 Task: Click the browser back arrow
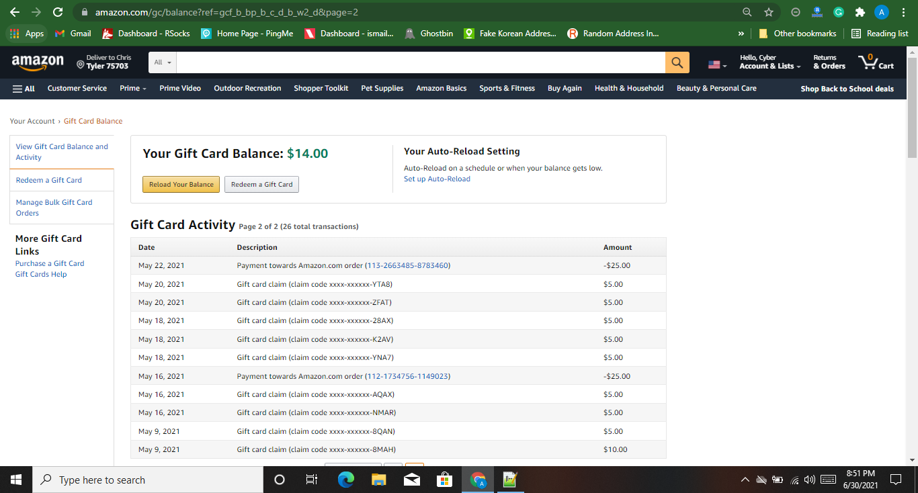[14, 12]
